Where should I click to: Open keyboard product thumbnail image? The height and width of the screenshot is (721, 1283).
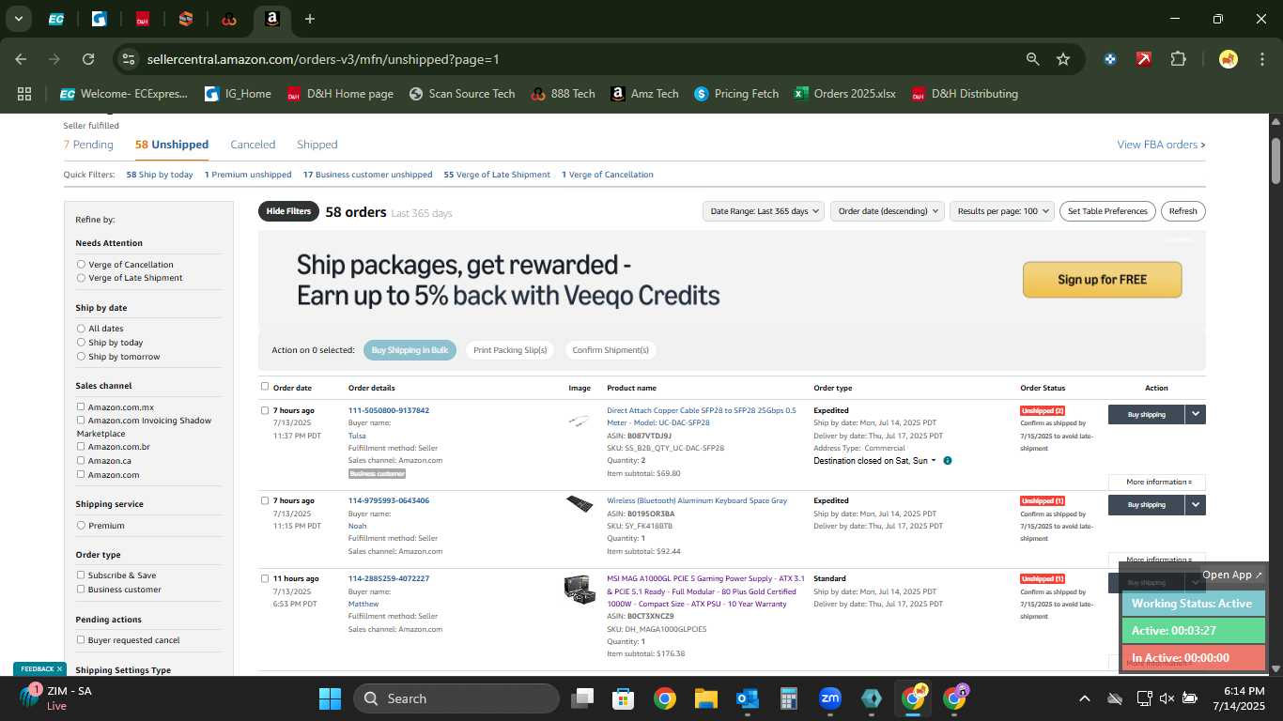[x=580, y=504]
